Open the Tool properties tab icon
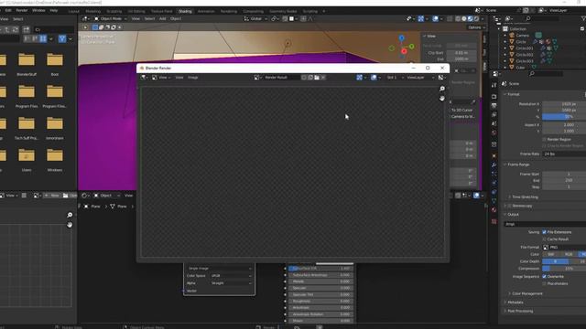 (494, 85)
